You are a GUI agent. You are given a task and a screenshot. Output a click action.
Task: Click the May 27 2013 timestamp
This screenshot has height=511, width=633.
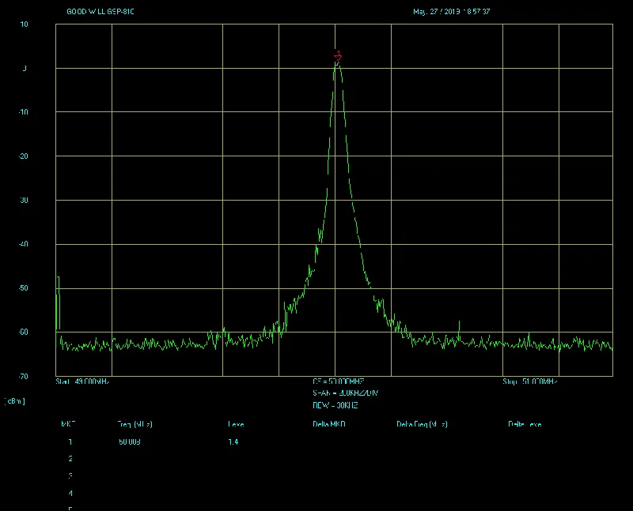pyautogui.click(x=451, y=12)
